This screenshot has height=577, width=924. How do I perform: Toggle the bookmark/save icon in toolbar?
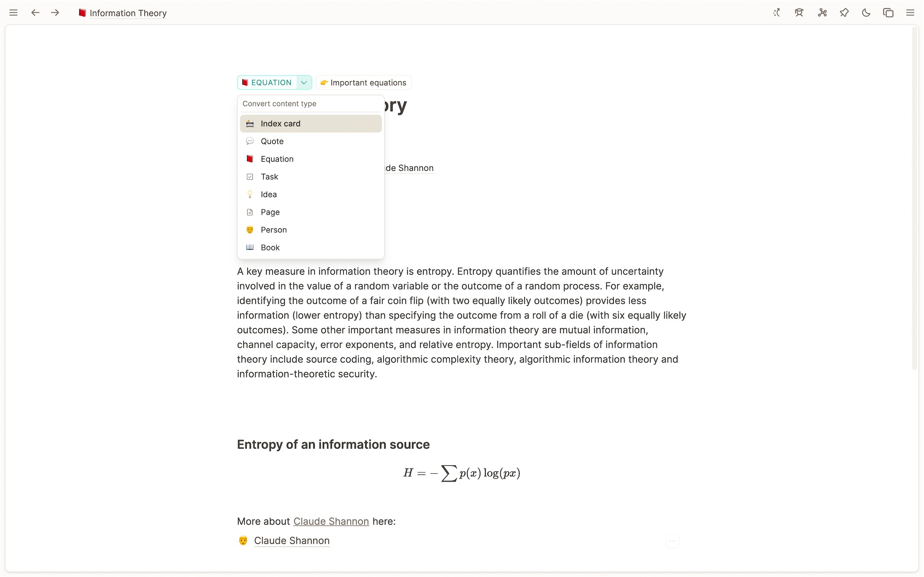coord(844,13)
